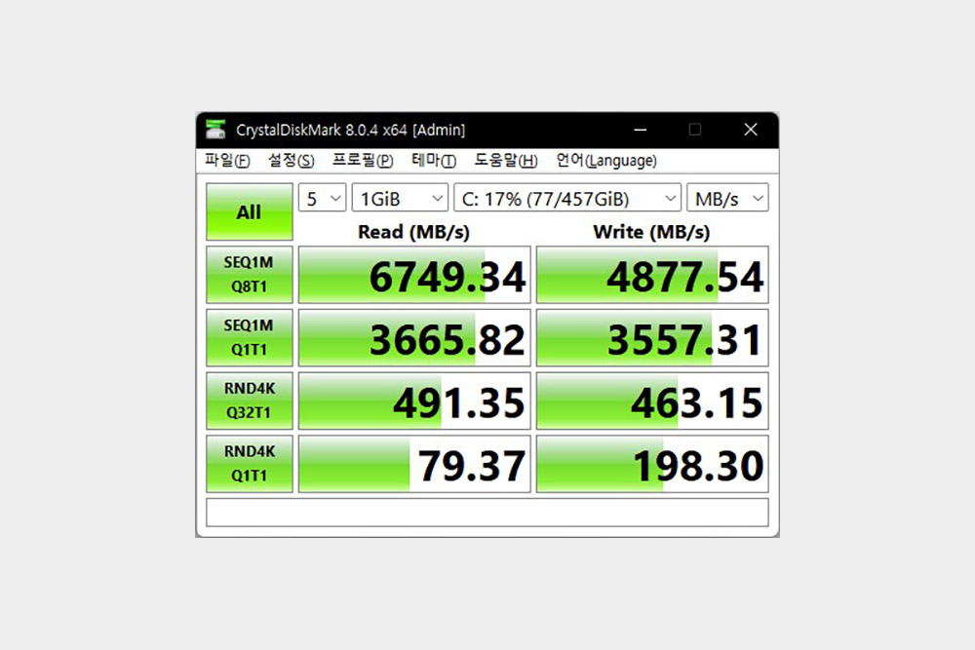Open the unit dropdown showing MB/s
This screenshot has height=650, width=975.
727,198
